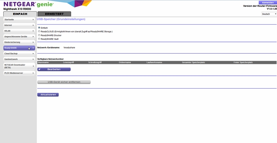
Task: Expand the Cloud Backup sidebar arrow
Action: tap(33, 54)
